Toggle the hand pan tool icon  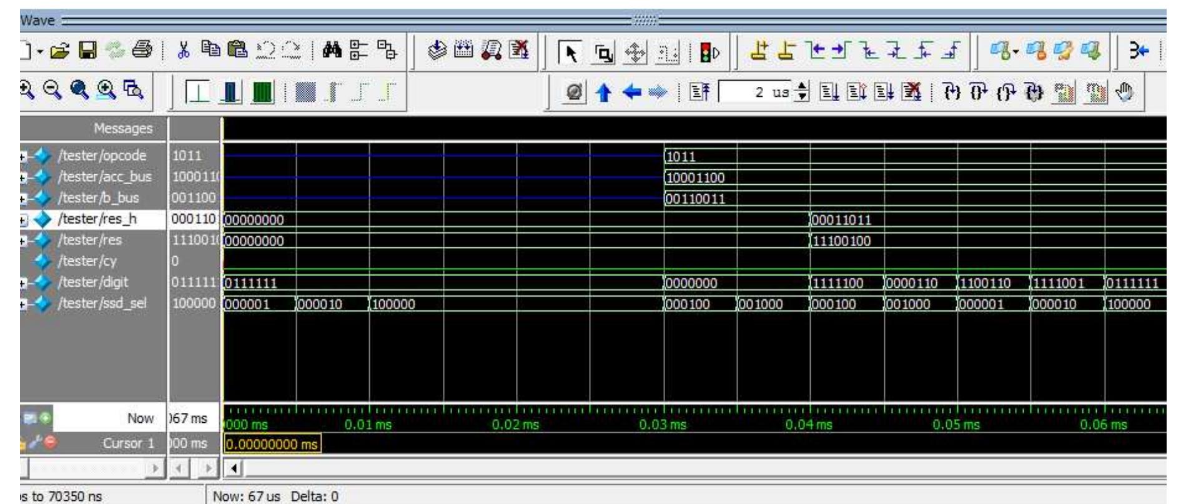[x=1124, y=93]
